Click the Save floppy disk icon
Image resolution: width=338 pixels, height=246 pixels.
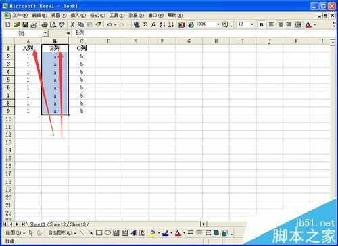point(25,24)
